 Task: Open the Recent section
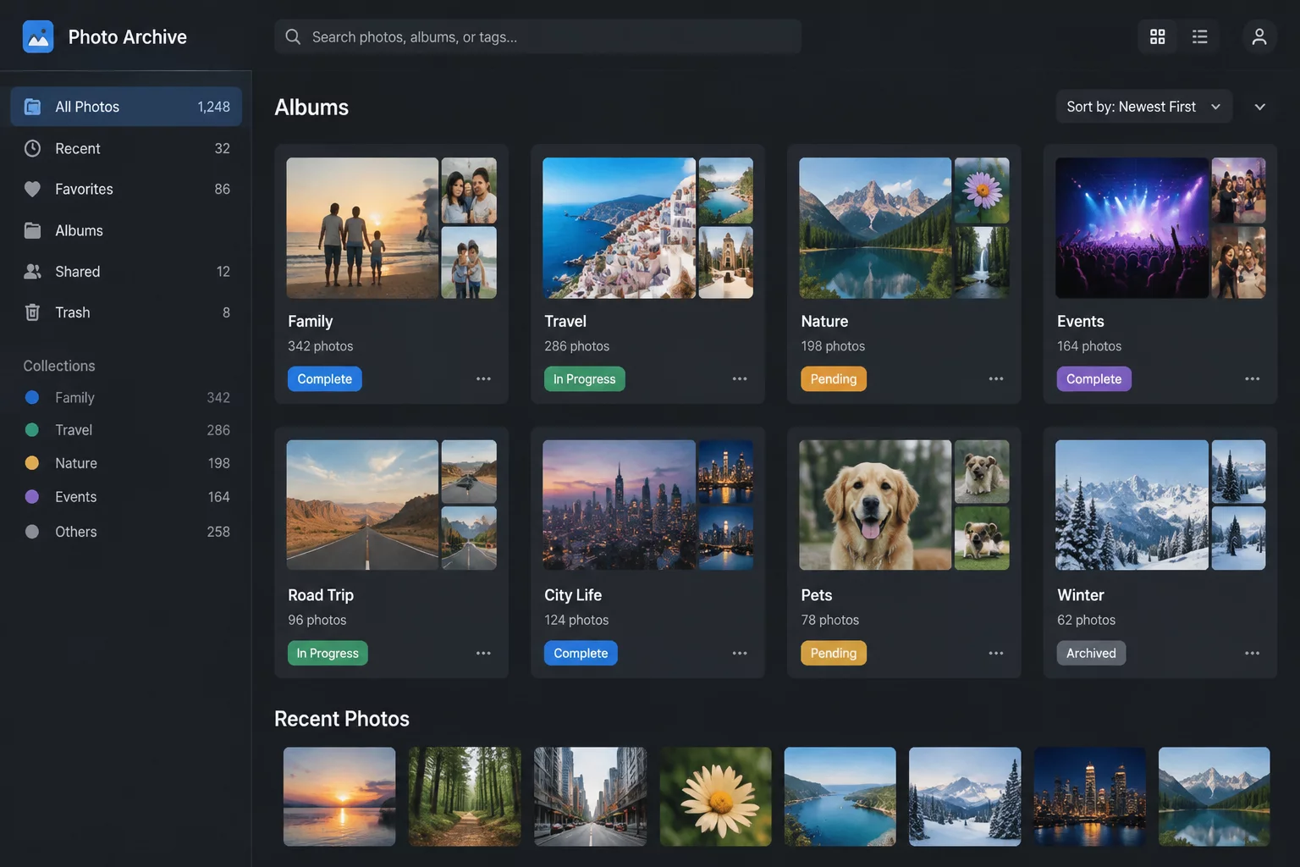click(x=126, y=148)
